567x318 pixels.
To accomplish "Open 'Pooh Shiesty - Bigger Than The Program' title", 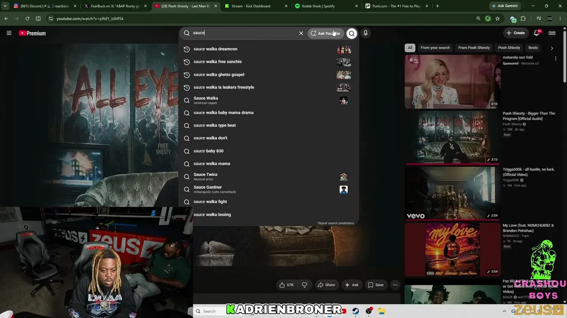I will tap(528, 116).
